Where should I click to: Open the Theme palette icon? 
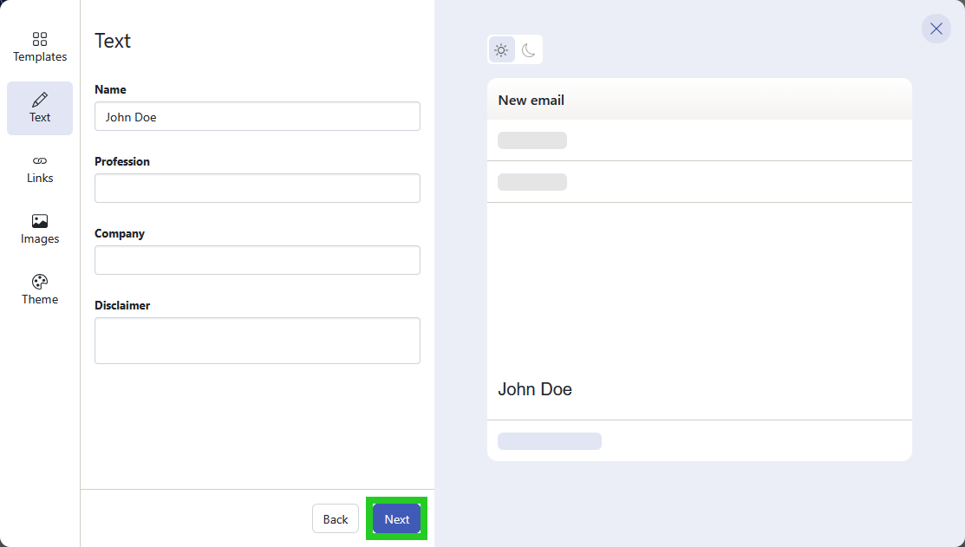pos(39,282)
